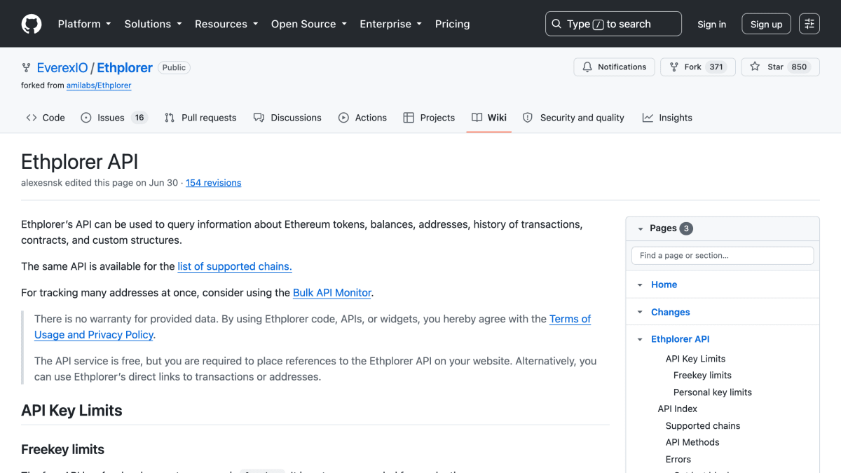Collapse the Home page toggle arrow
The width and height of the screenshot is (841, 473).
pos(640,285)
